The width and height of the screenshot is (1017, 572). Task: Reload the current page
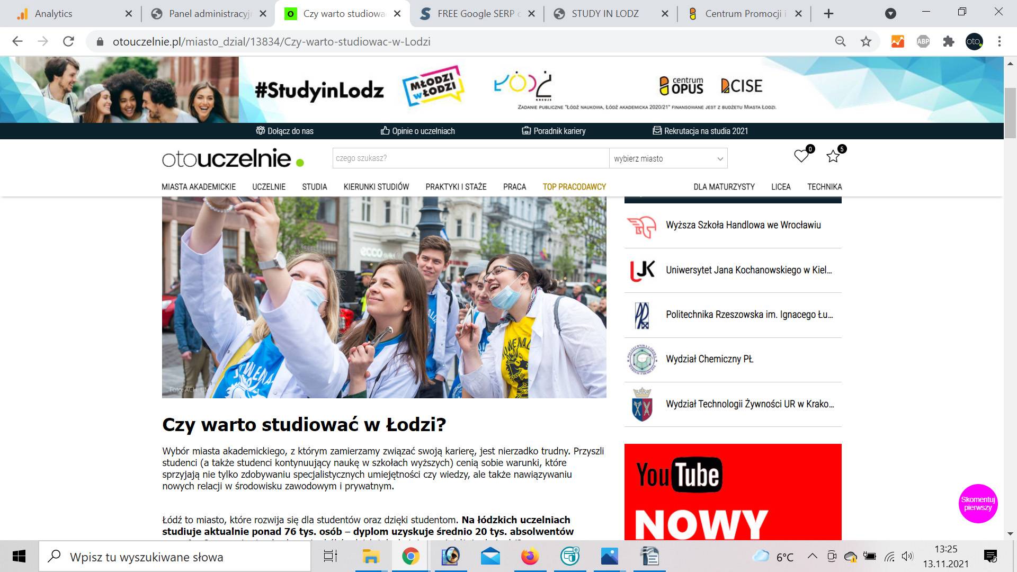68,41
